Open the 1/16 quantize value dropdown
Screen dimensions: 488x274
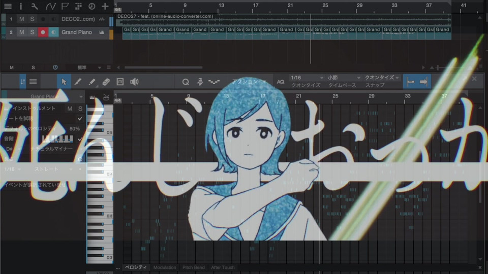[x=307, y=78]
